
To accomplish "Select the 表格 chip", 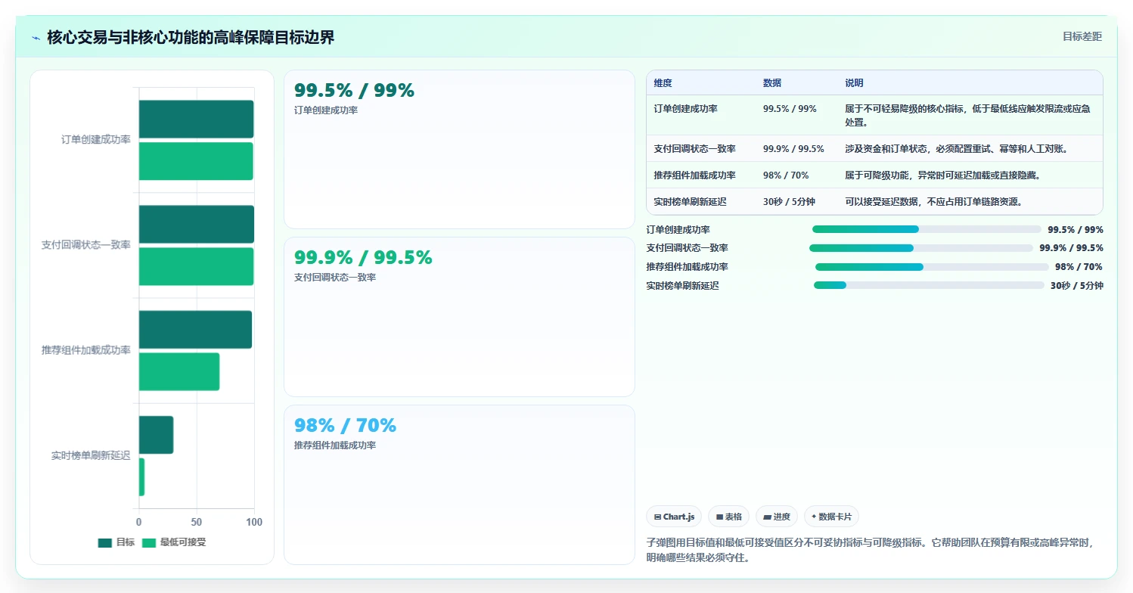I will tap(728, 517).
